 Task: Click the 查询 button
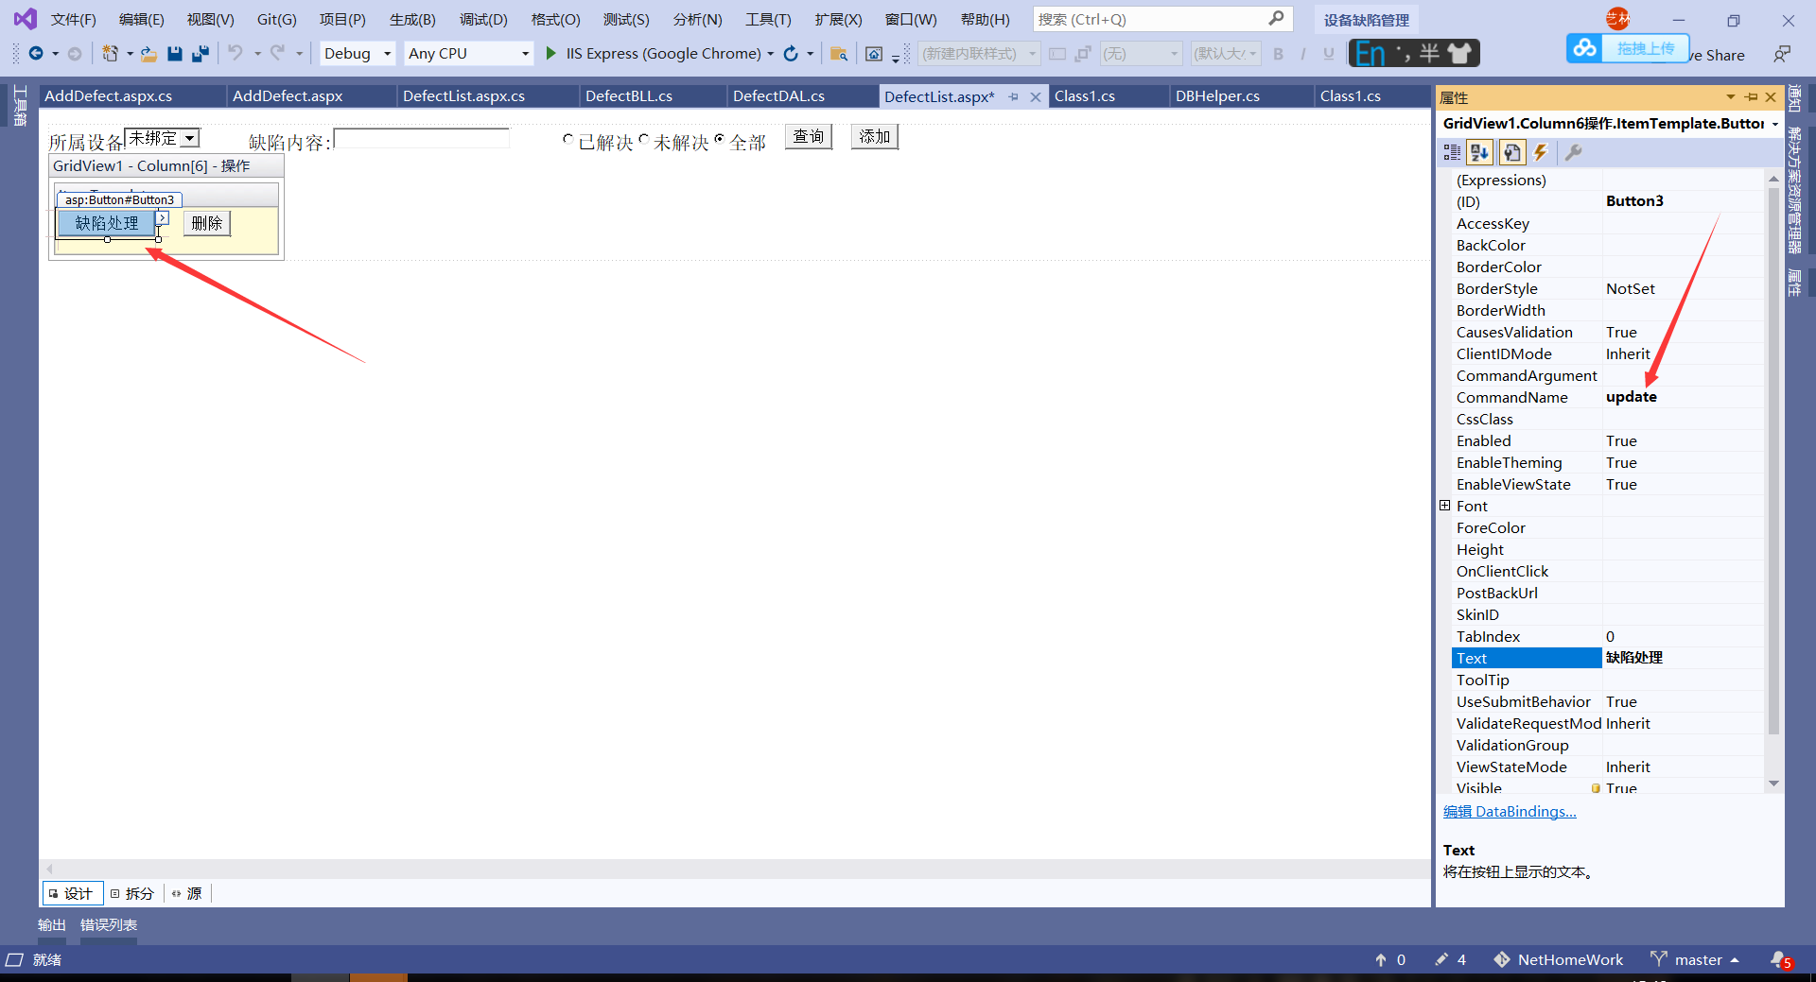point(809,137)
